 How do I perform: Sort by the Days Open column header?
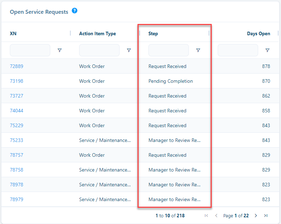coord(258,33)
